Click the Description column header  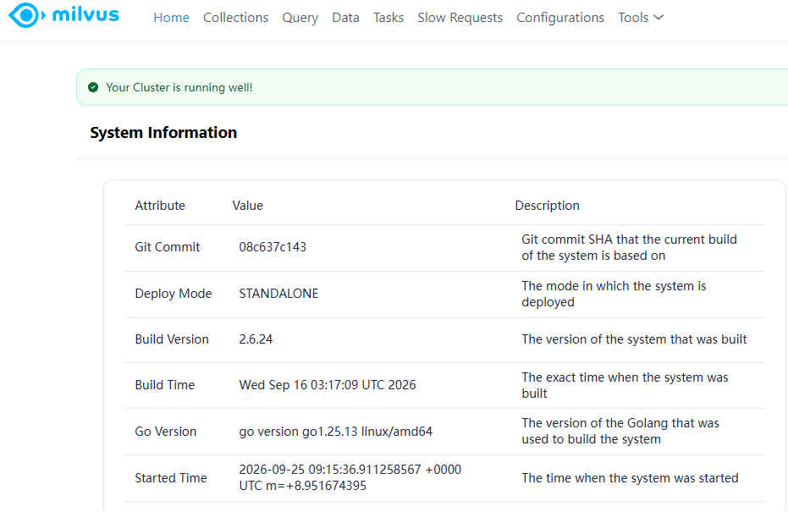[x=548, y=206]
